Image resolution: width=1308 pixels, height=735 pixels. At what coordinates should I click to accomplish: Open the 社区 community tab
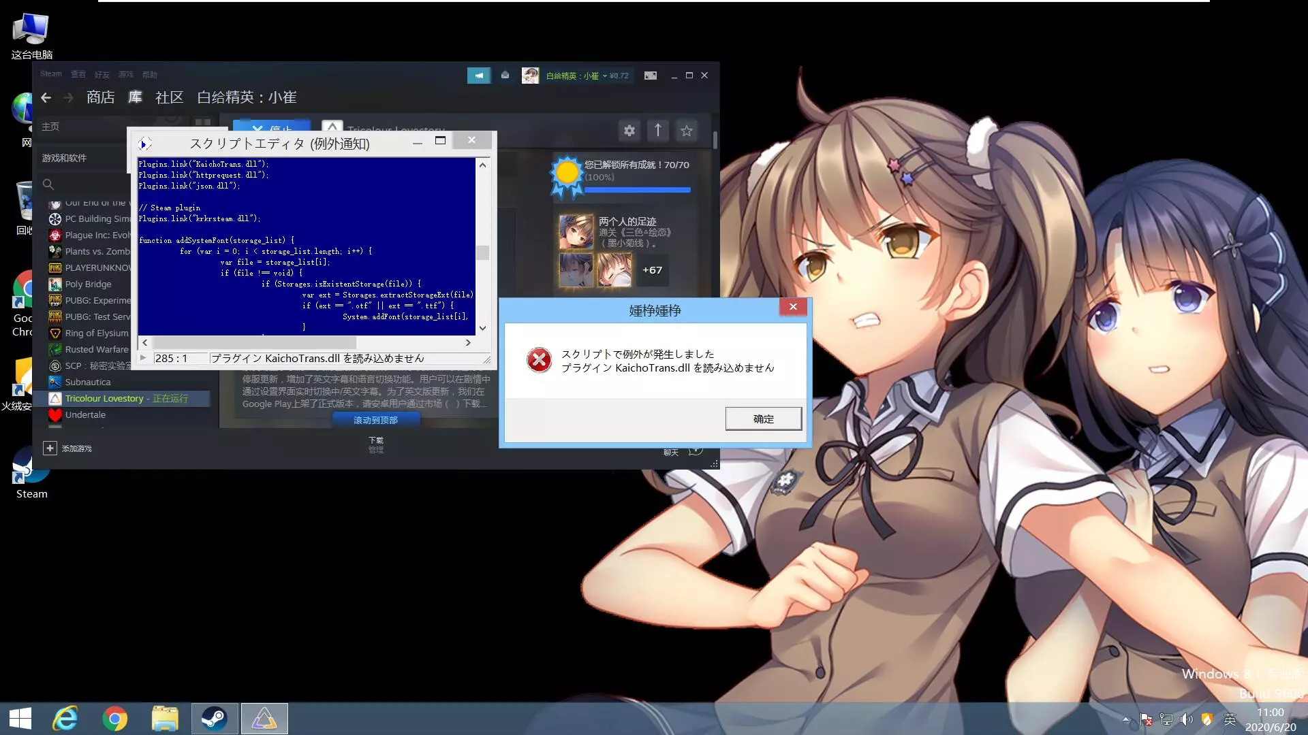point(169,97)
